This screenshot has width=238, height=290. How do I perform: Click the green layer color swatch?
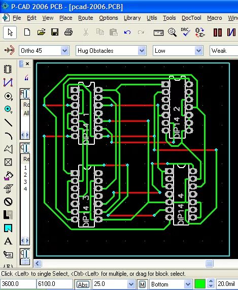(200, 284)
